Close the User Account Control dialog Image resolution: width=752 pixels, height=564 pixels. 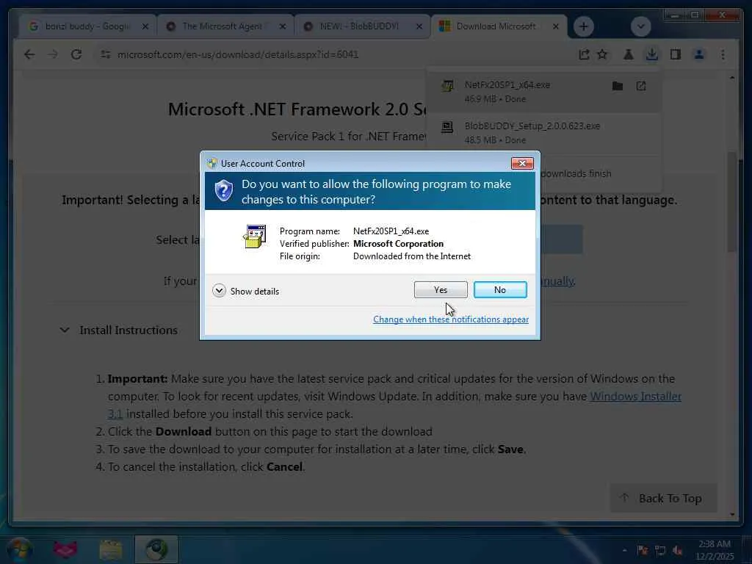(522, 164)
